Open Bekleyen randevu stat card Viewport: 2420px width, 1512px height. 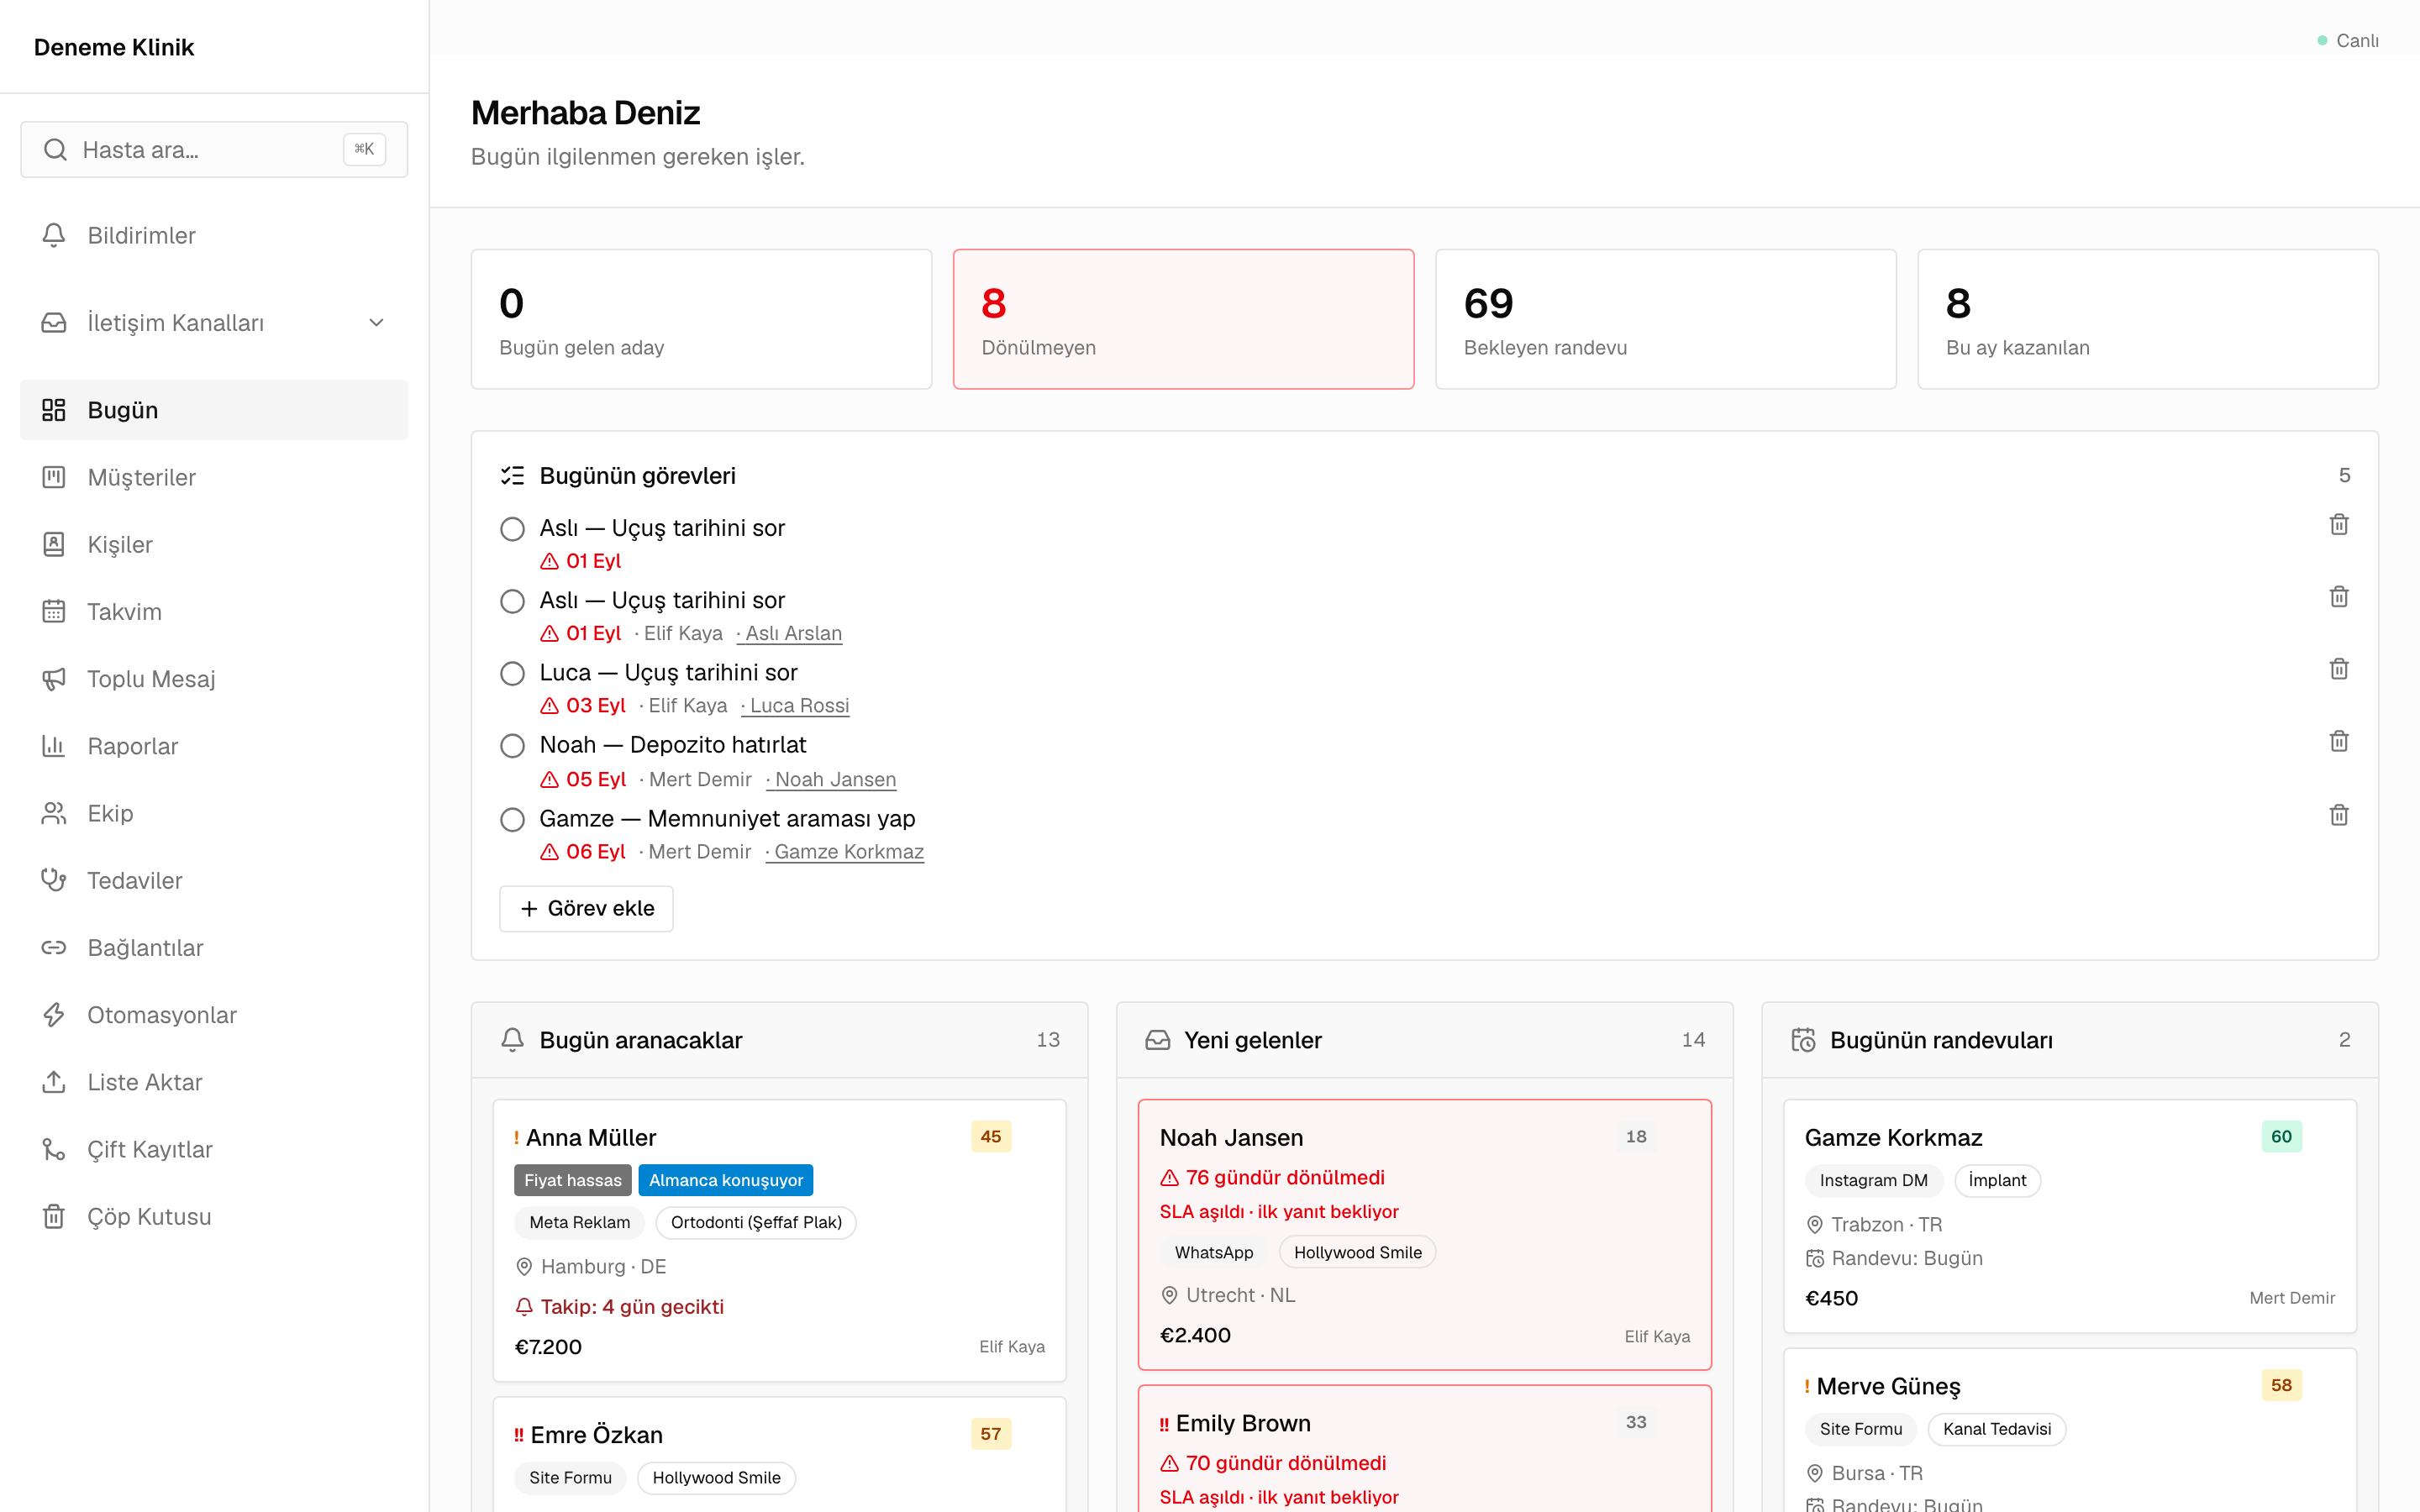click(x=1665, y=319)
